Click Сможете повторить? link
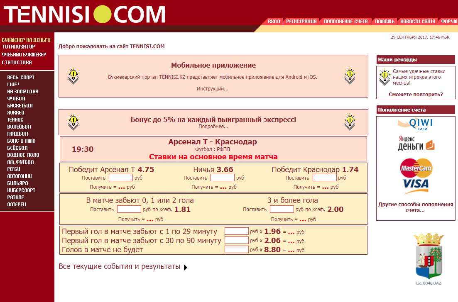458x302 pixels. click(416, 95)
